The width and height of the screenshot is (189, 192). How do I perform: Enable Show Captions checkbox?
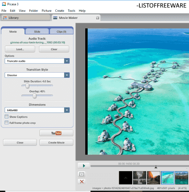click(x=6, y=117)
